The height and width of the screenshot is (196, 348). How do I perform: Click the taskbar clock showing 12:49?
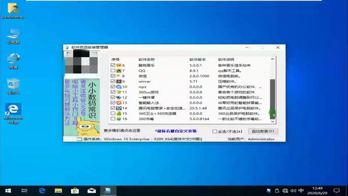tap(317, 191)
